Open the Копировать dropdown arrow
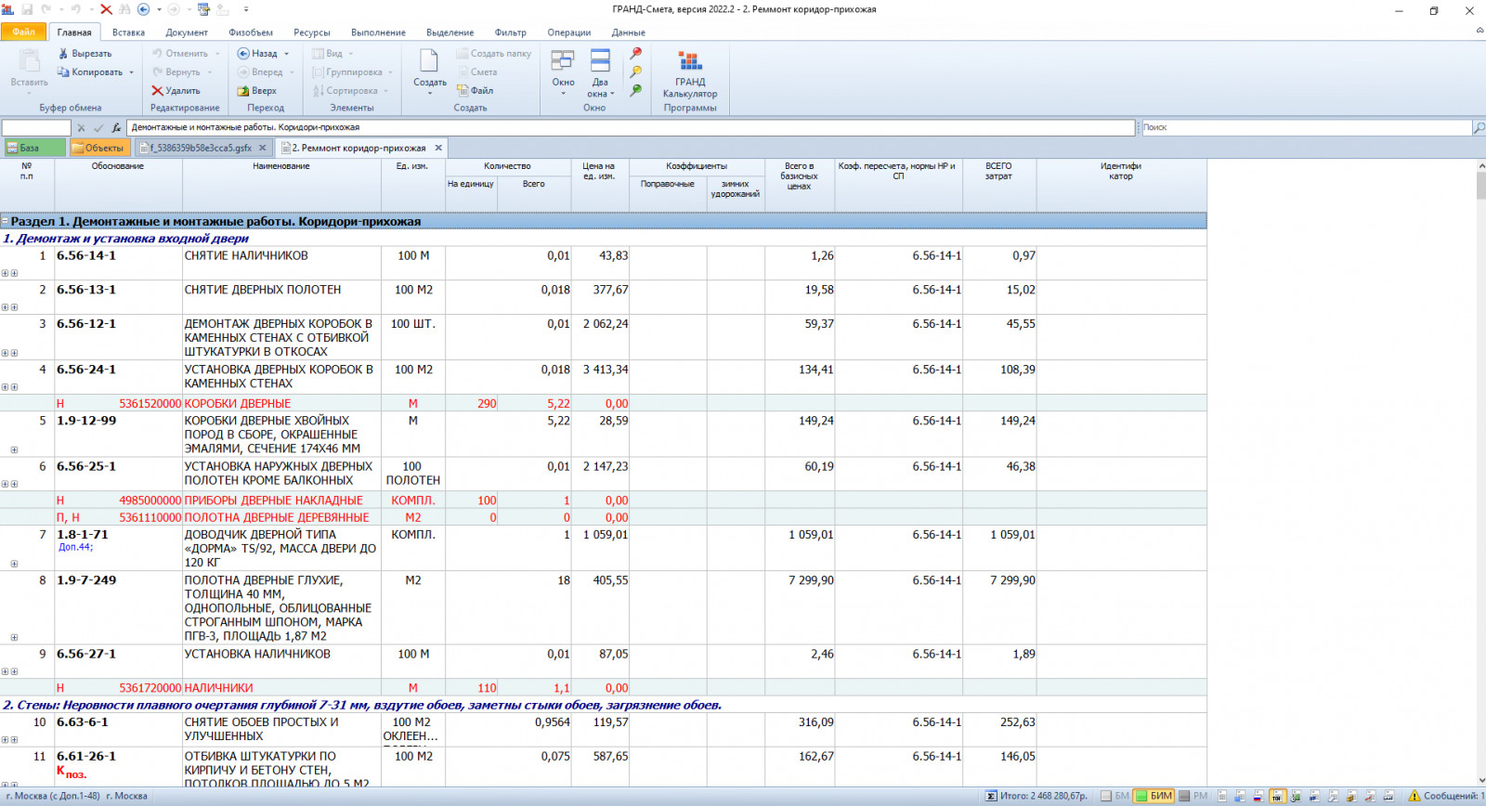This screenshot has height=806, width=1486. 131,72
